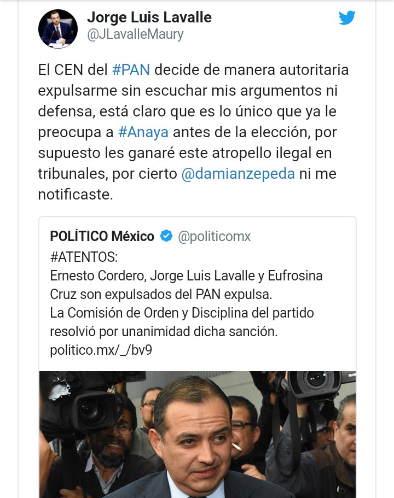Open the politico.mx/_/bv9 link
Viewport: 394px width, 498px height.
point(101,350)
